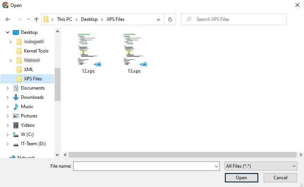Click the Chrome icon in title bar
This screenshot has height=187, width=304.
tap(5, 5)
